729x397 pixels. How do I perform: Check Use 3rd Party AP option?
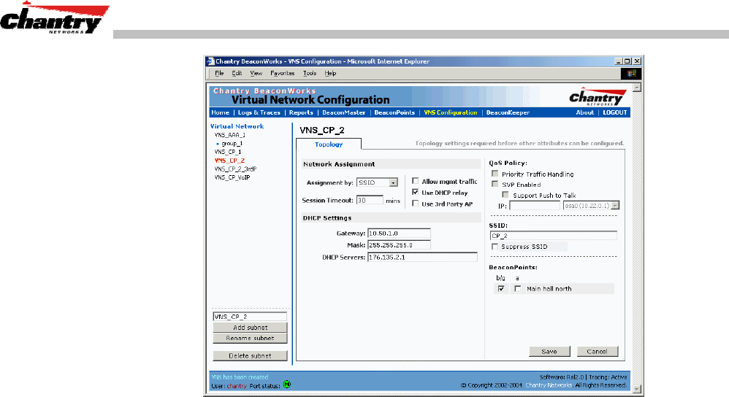click(x=415, y=204)
